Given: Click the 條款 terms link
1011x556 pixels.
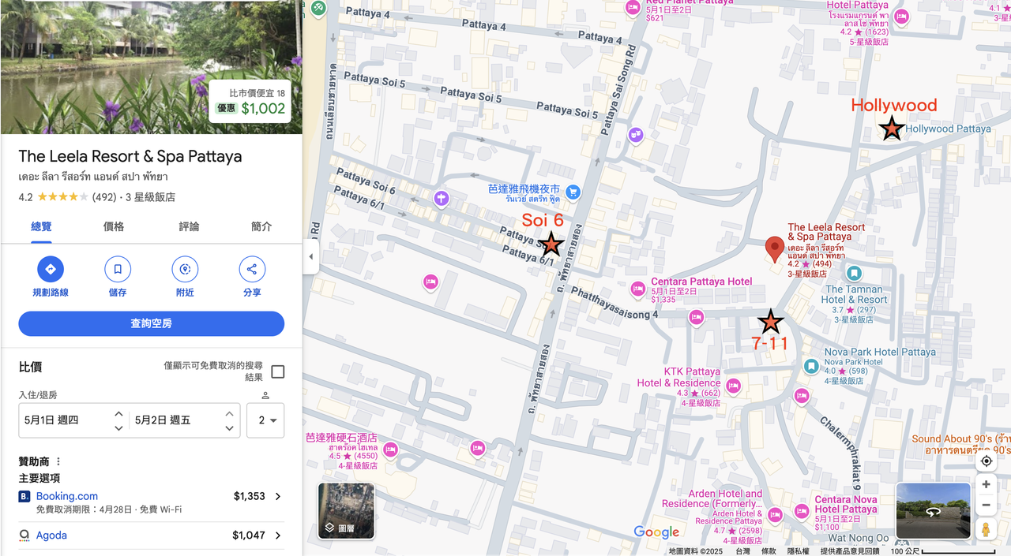Looking at the screenshot, I should 768,551.
